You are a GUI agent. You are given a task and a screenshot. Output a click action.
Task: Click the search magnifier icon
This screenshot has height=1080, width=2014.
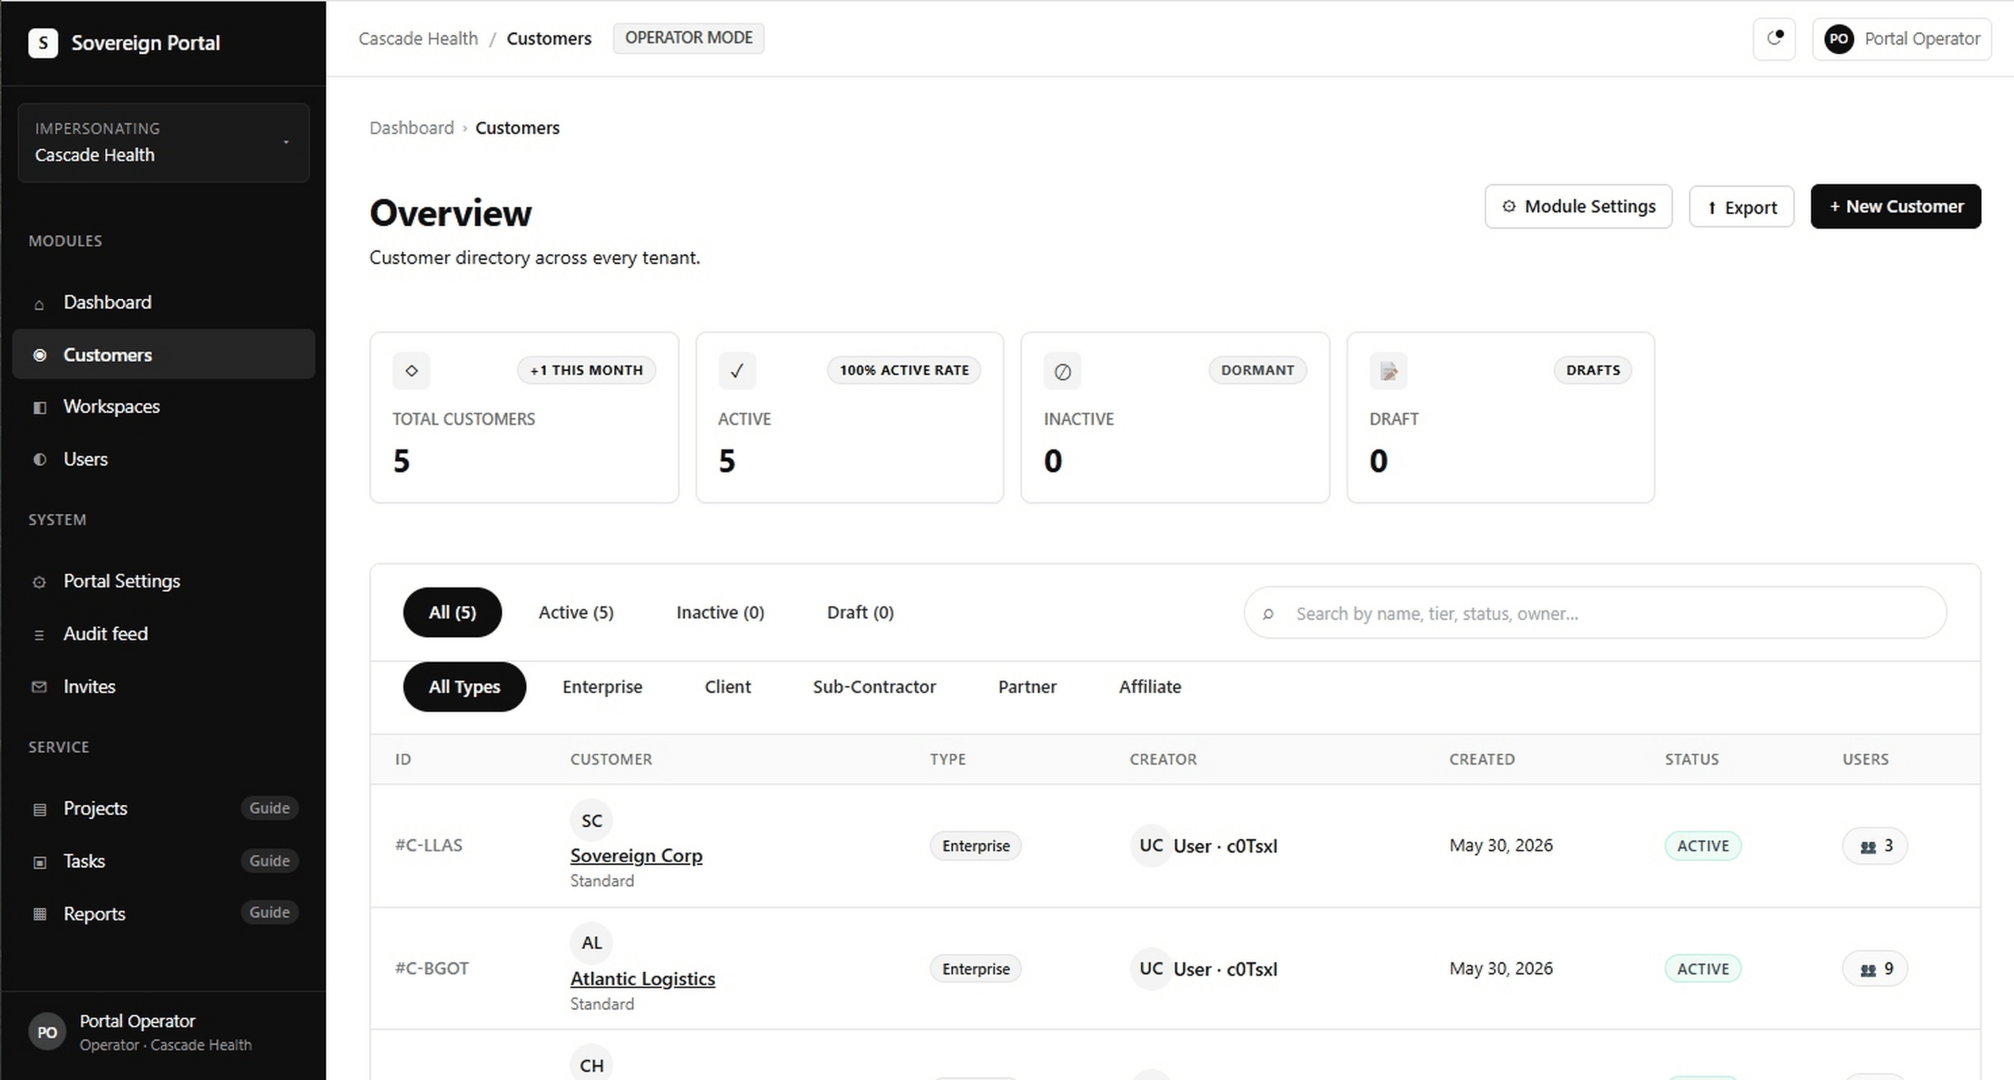[1268, 614]
